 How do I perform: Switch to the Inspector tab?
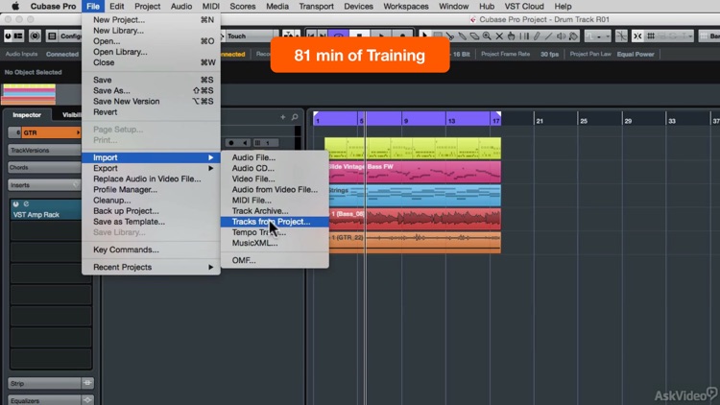point(27,115)
